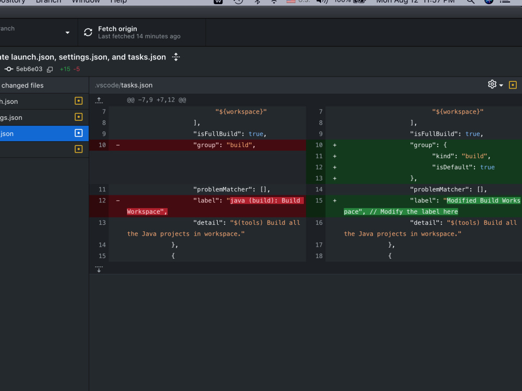The width and height of the screenshot is (522, 391).
Task: Expand diff context upward above line 7
Action: (x=99, y=100)
